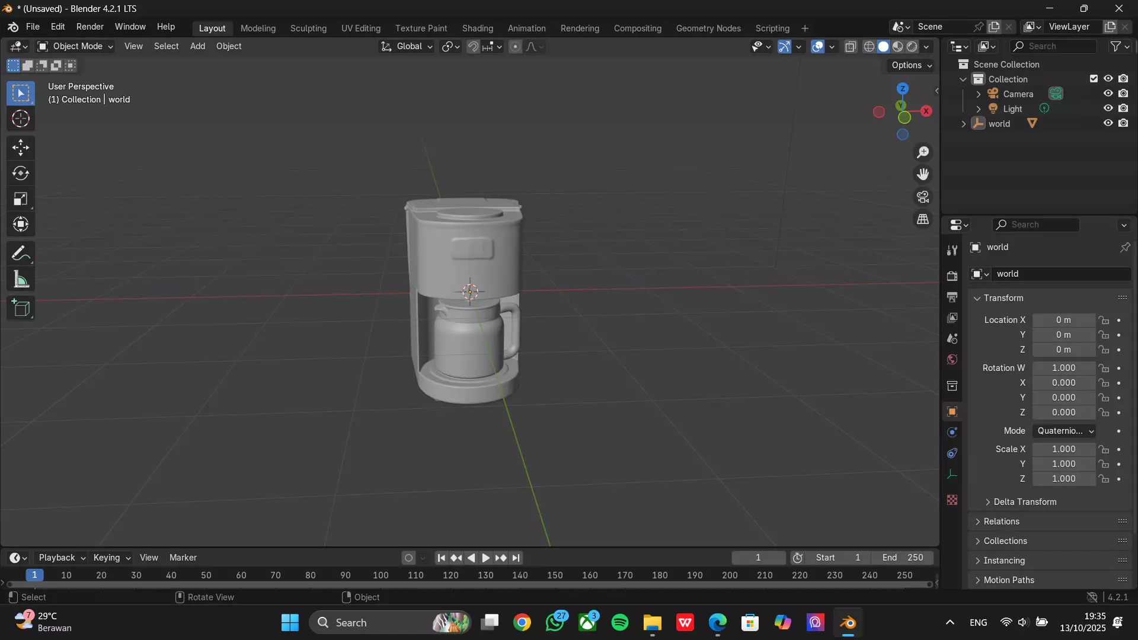
Task: Open the Keying popover
Action: coord(111,558)
